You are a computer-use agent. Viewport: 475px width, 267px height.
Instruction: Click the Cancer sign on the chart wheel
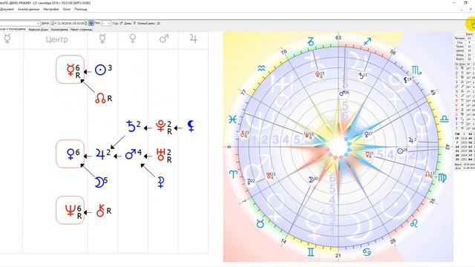click(367, 251)
